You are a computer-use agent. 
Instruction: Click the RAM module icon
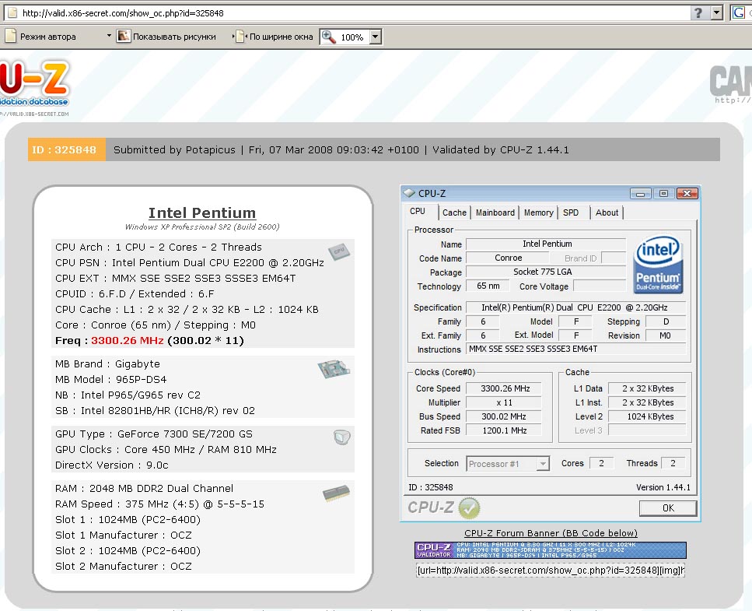(x=336, y=493)
